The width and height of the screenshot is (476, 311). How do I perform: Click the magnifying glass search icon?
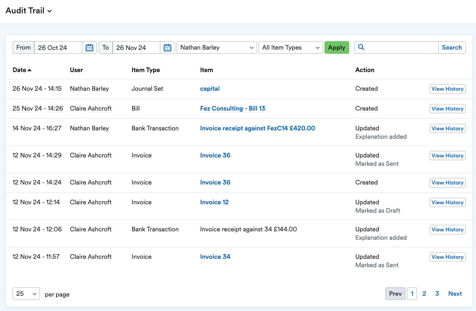tap(361, 47)
